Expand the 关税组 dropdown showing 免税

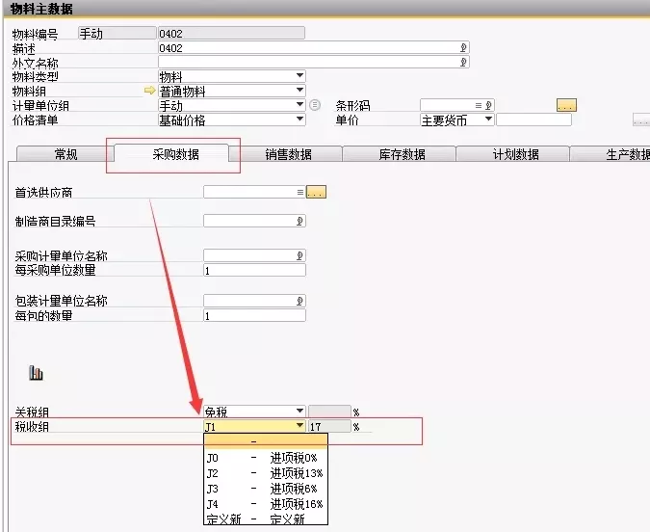point(300,411)
